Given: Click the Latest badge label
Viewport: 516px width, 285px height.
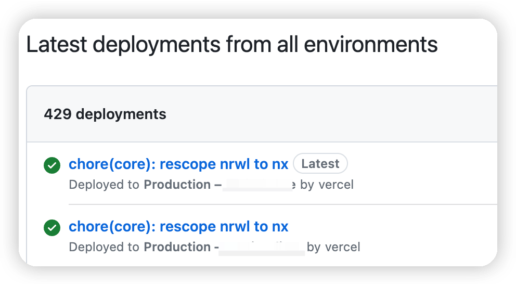Looking at the screenshot, I should pos(320,163).
